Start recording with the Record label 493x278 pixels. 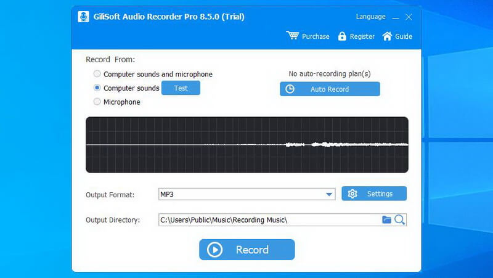(252, 250)
